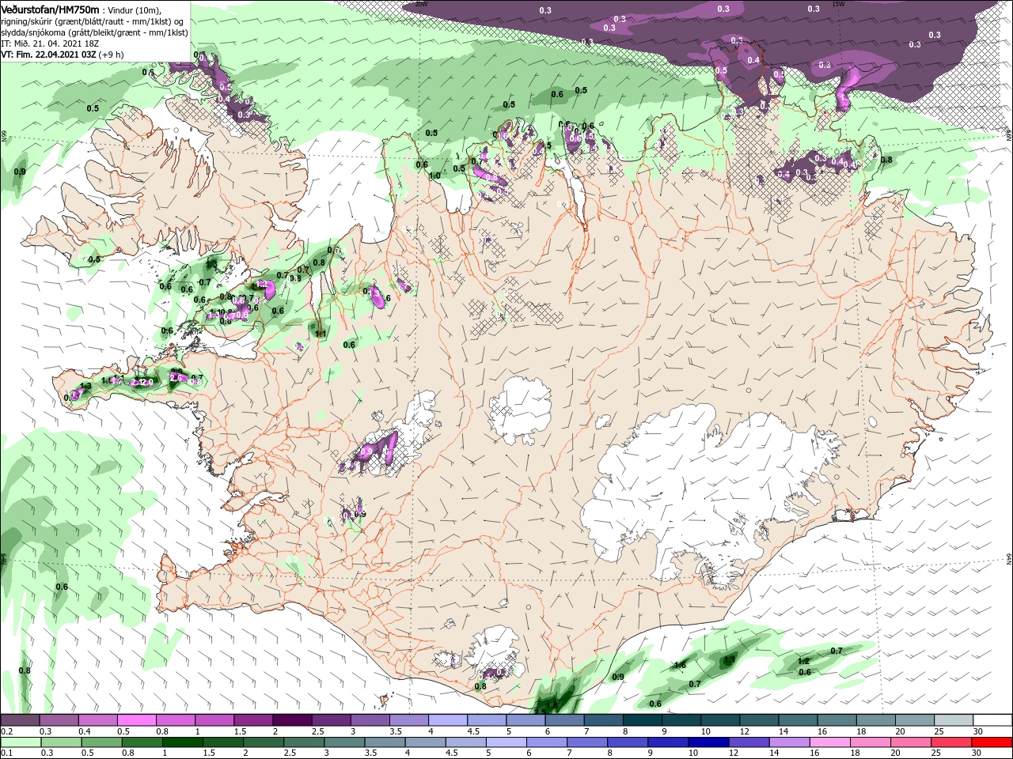Click the '(+9 h)' forecast offset text
1013x759 pixels.
tap(112, 55)
